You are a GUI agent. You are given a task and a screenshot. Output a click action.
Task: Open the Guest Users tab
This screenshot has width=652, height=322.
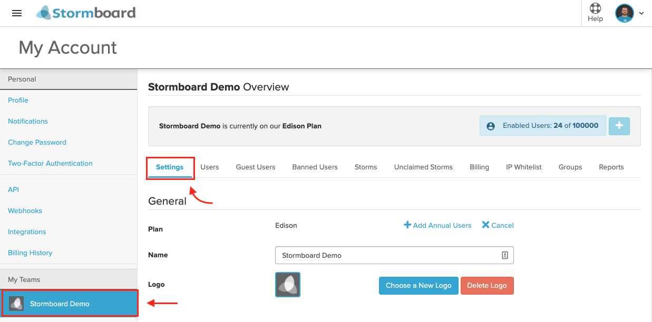256,167
